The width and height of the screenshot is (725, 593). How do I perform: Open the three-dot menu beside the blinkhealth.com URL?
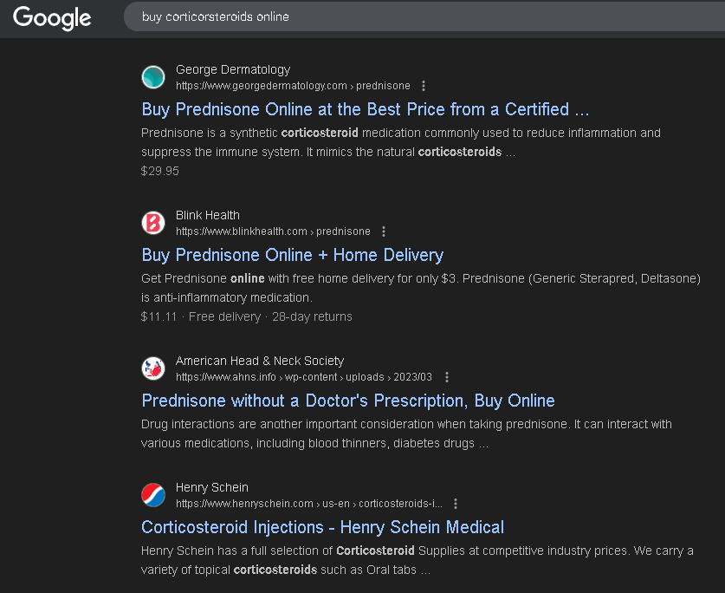coord(384,231)
